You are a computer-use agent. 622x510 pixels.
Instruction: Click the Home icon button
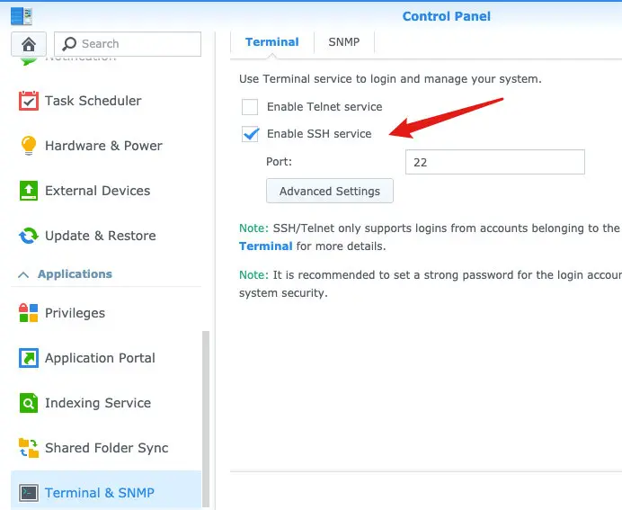click(x=28, y=44)
